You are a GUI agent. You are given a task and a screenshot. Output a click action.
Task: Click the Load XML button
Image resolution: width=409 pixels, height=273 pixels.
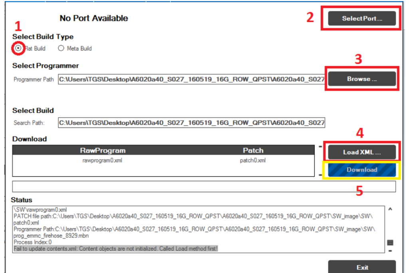point(362,152)
